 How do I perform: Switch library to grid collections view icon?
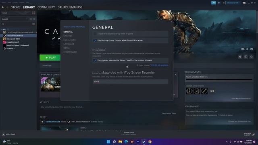34,13
